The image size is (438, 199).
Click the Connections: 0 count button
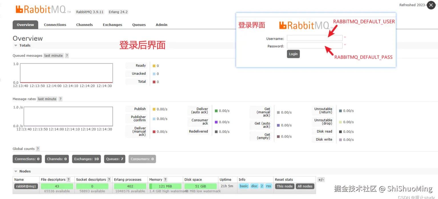coord(27,159)
